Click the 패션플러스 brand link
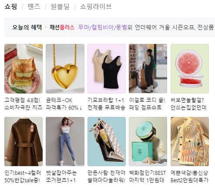Image resolution: width=215 pixels, height=187 pixels. [62, 27]
